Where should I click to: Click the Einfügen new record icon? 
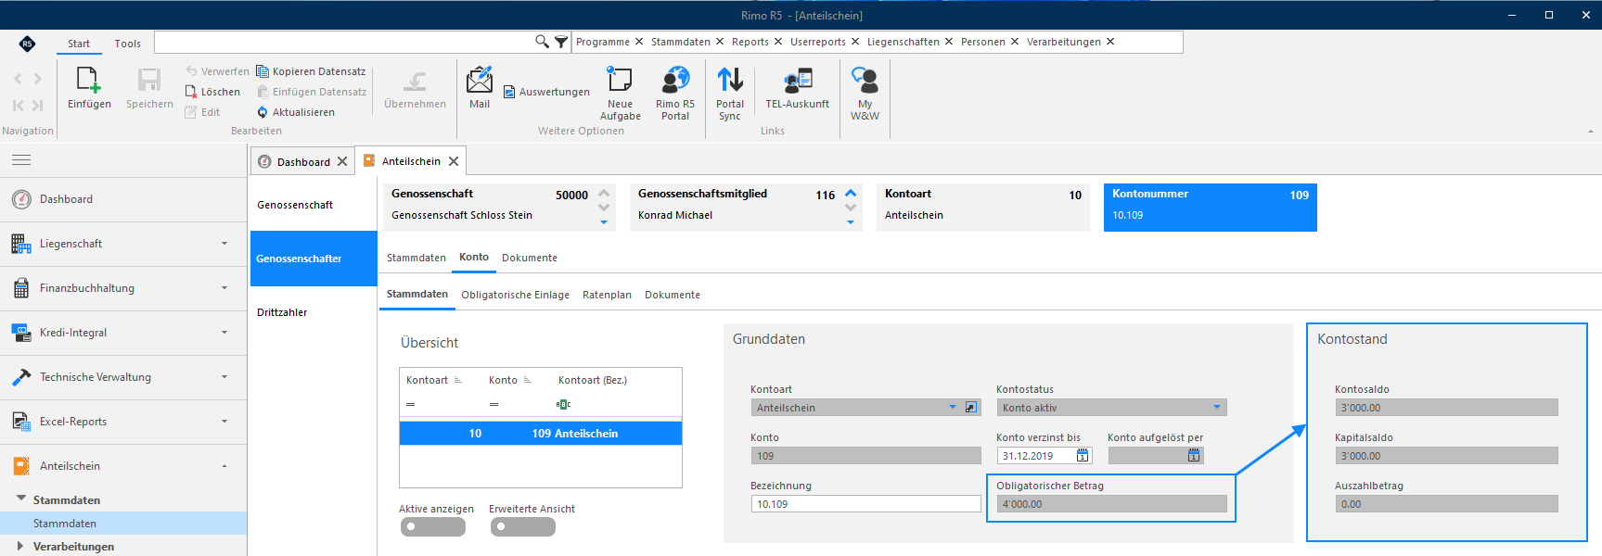click(x=89, y=81)
